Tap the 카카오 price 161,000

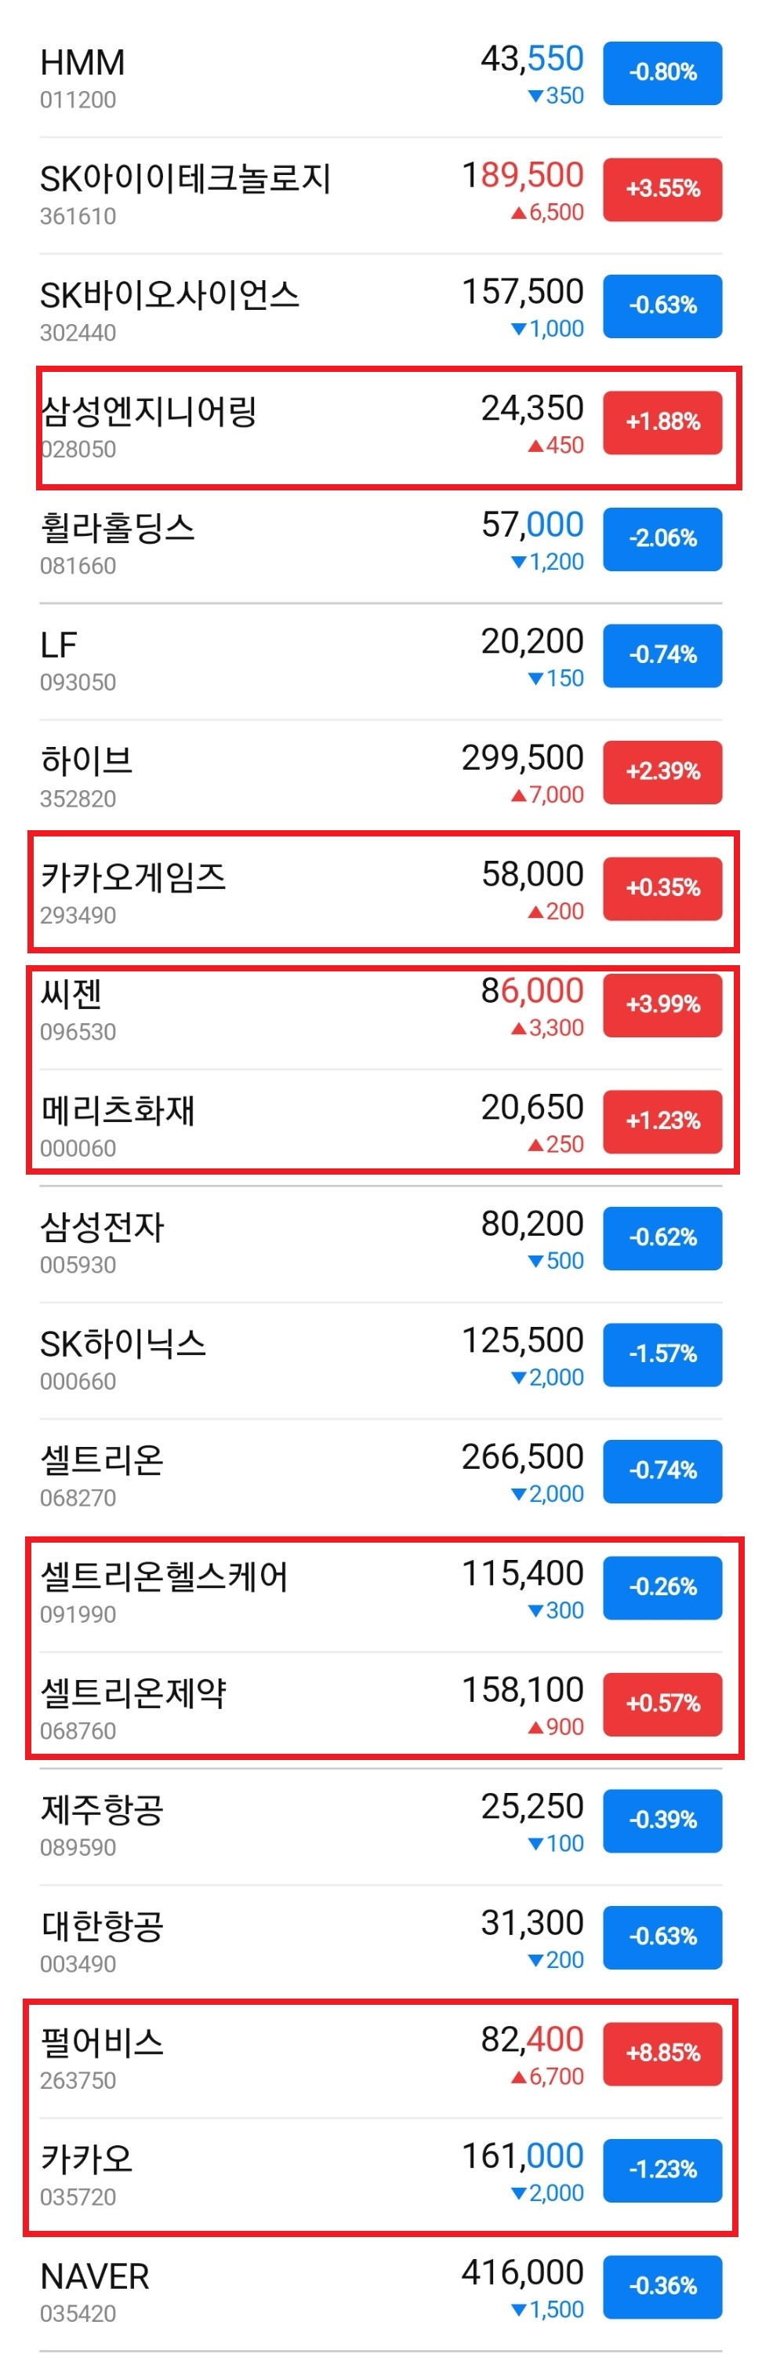coord(522,2156)
